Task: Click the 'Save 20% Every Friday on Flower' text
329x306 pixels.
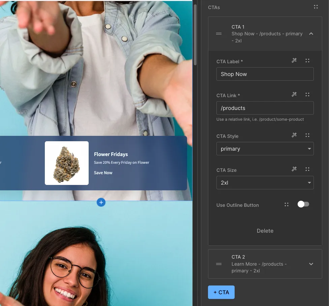Action: [x=121, y=162]
